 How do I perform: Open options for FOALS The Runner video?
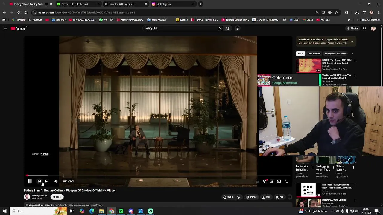click(x=355, y=60)
